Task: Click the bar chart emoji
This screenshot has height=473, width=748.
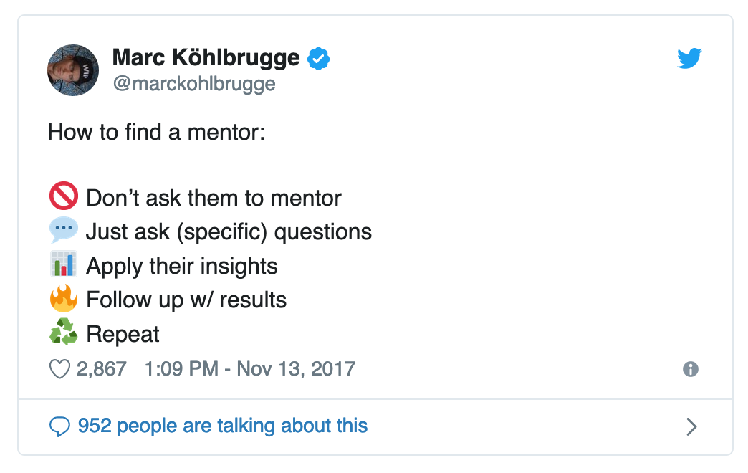Action: coord(63,265)
